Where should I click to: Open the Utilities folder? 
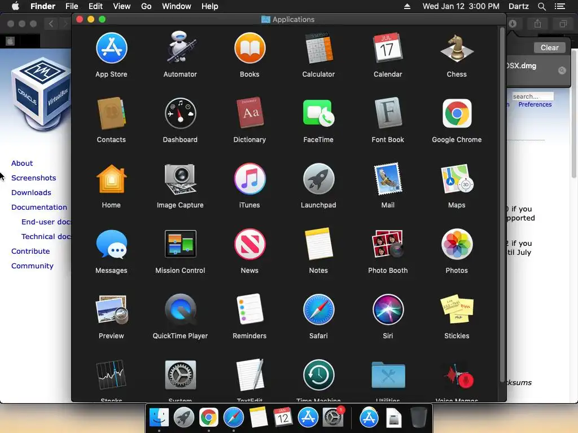coord(388,375)
